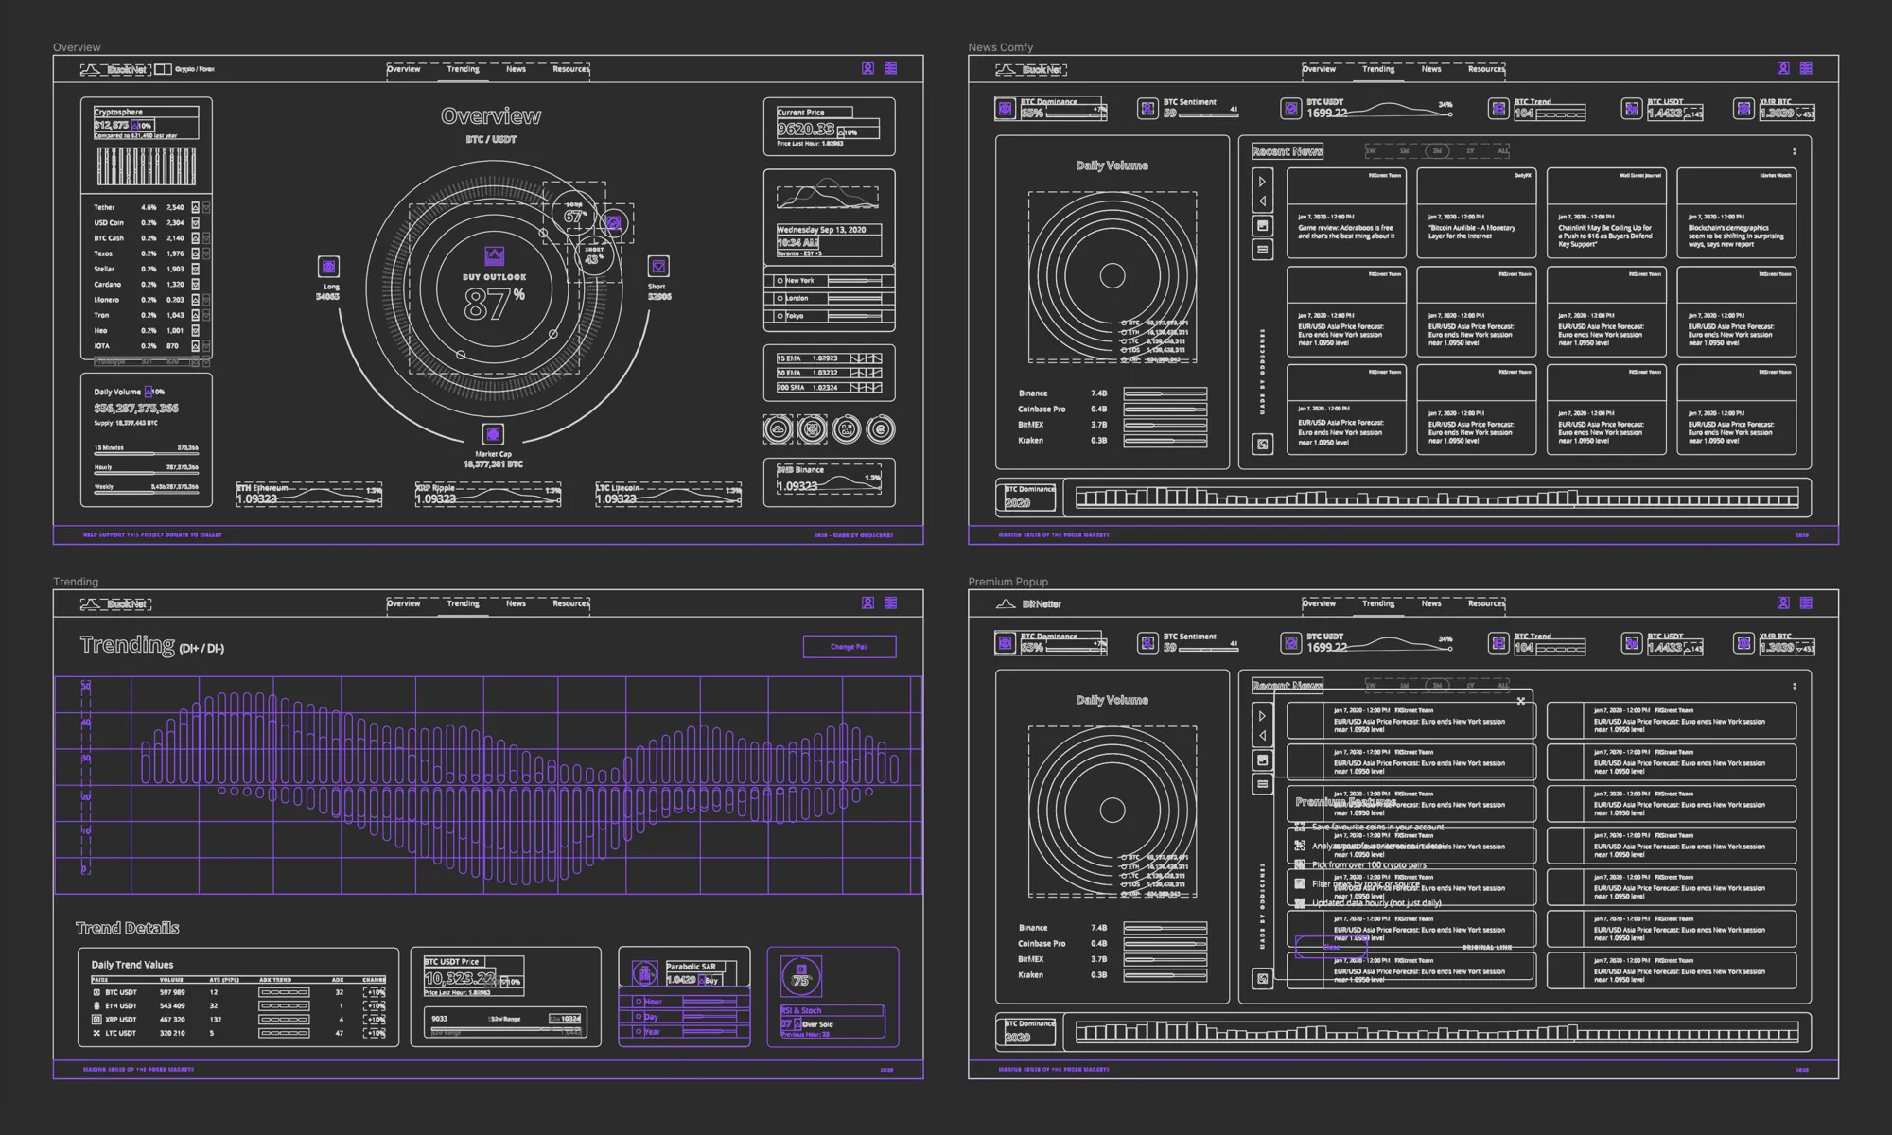Open the profile icon in Trending artboard header
This screenshot has width=1892, height=1135.
click(867, 602)
